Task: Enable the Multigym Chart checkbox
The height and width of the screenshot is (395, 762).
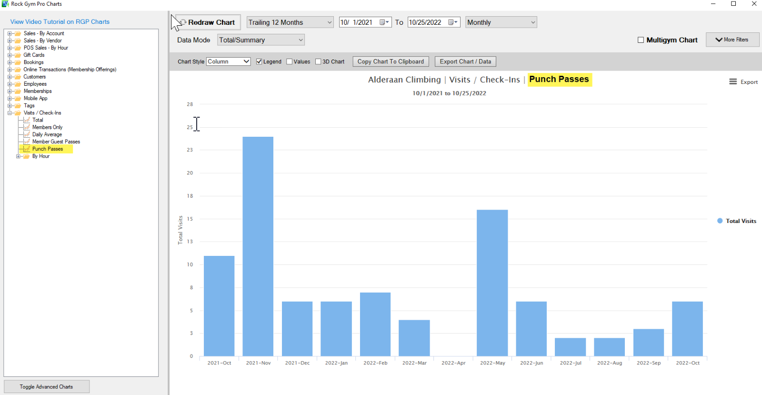Action: (641, 40)
